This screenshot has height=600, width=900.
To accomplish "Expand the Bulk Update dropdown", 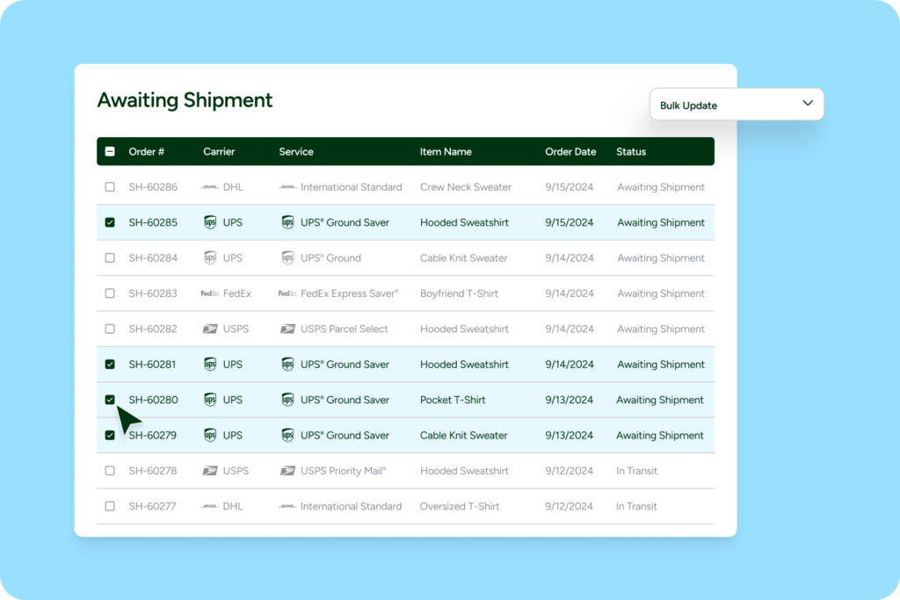I will point(807,104).
